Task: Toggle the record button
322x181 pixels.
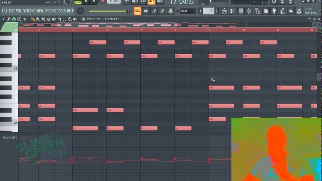Action: (102, 1)
